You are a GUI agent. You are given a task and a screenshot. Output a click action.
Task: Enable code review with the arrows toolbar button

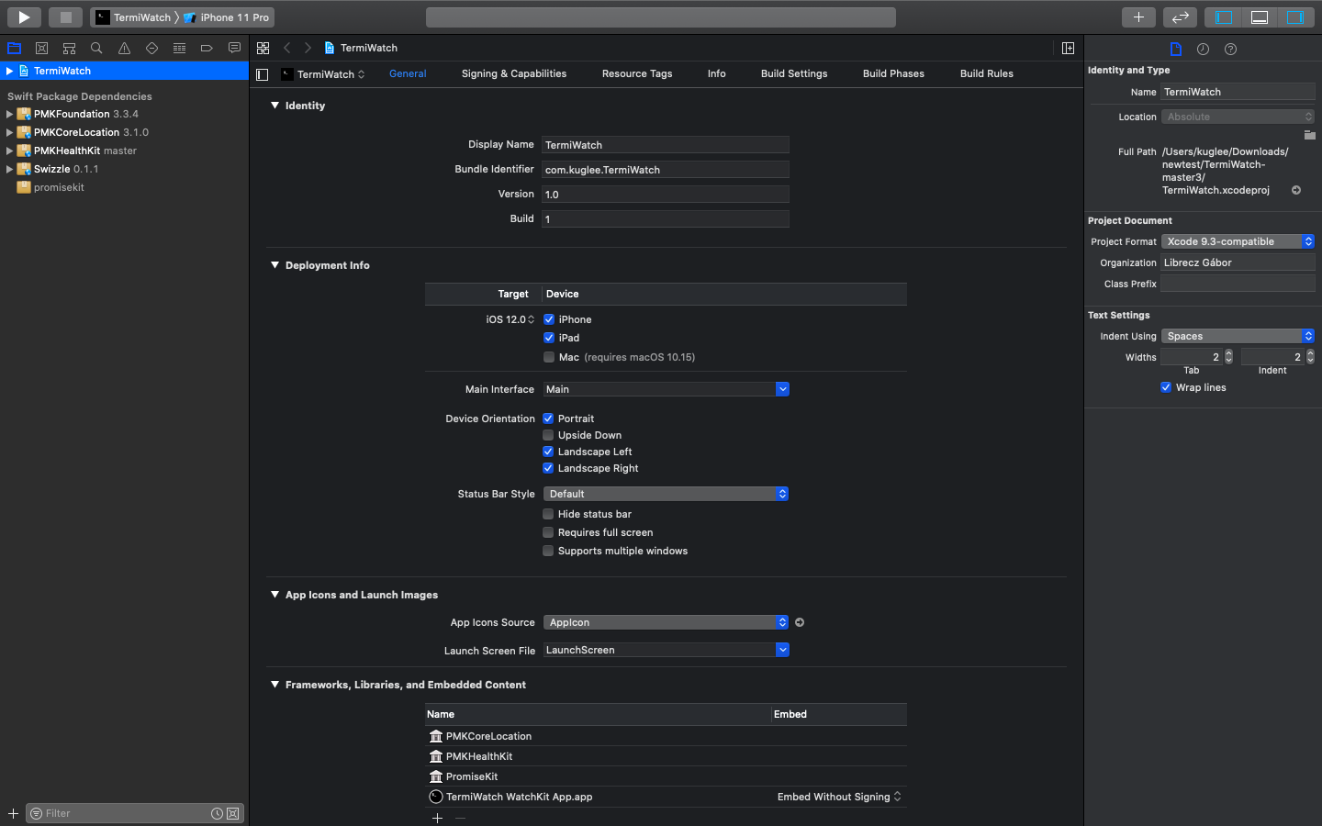point(1180,17)
